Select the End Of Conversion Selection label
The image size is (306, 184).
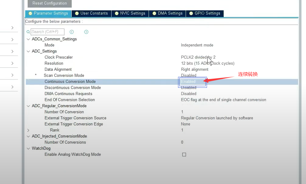70,100
